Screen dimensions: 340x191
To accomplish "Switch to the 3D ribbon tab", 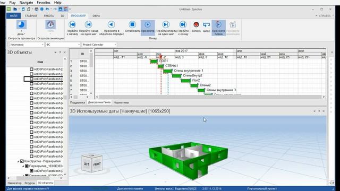I will pos(62,16).
